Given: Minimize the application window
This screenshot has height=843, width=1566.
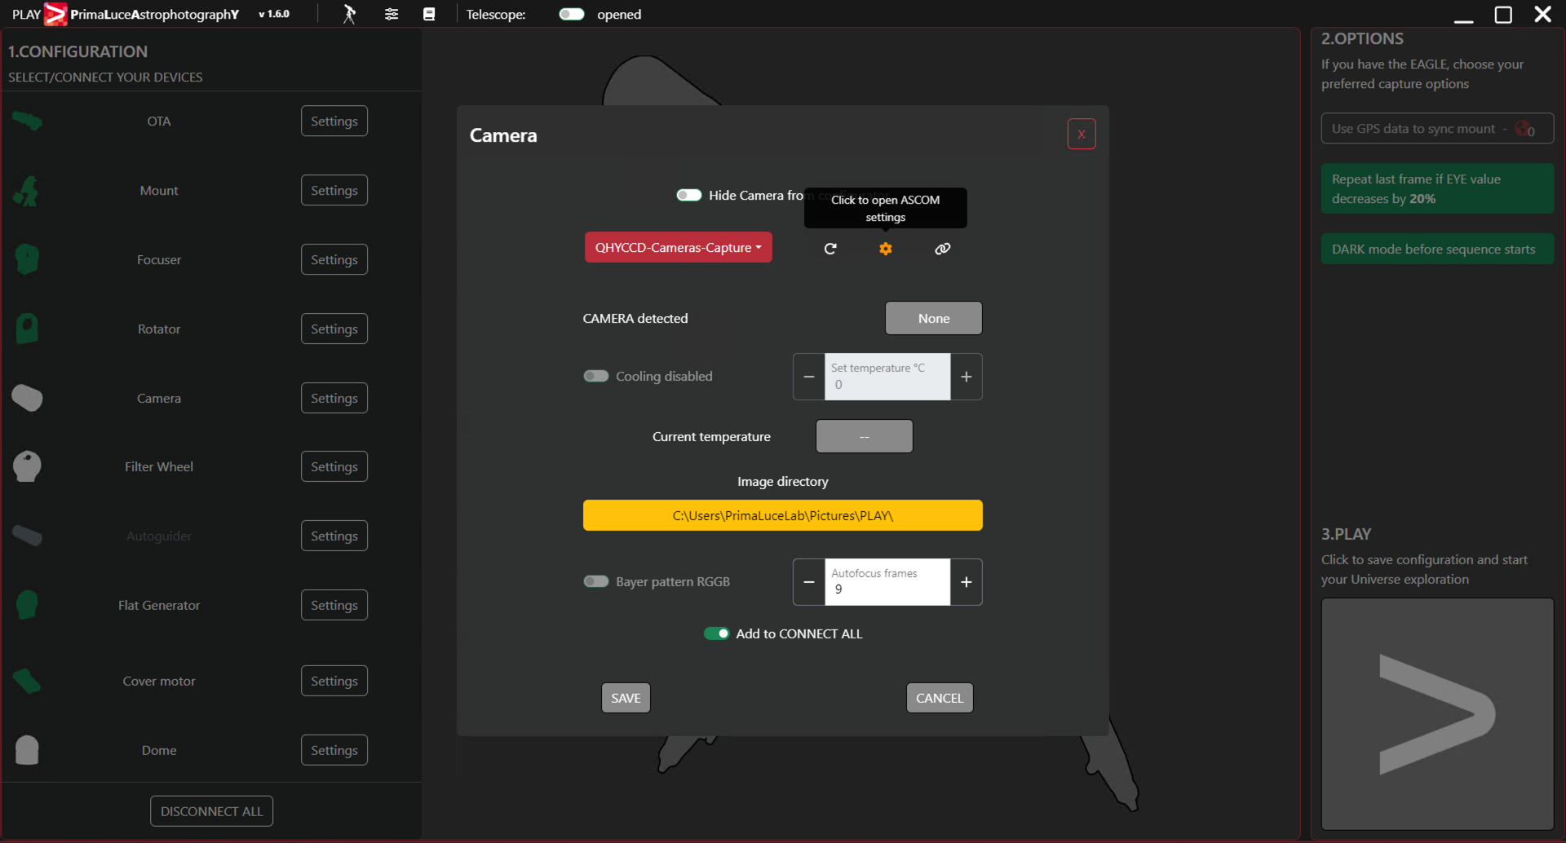Looking at the screenshot, I should pyautogui.click(x=1464, y=20).
